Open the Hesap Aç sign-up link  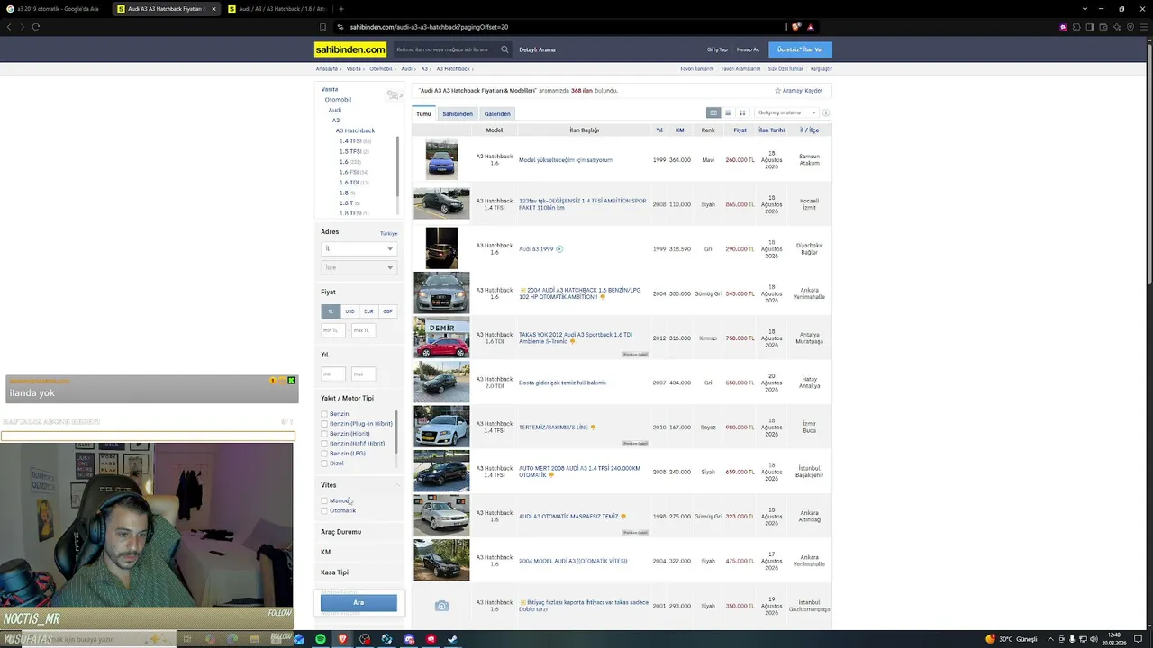[748, 49]
